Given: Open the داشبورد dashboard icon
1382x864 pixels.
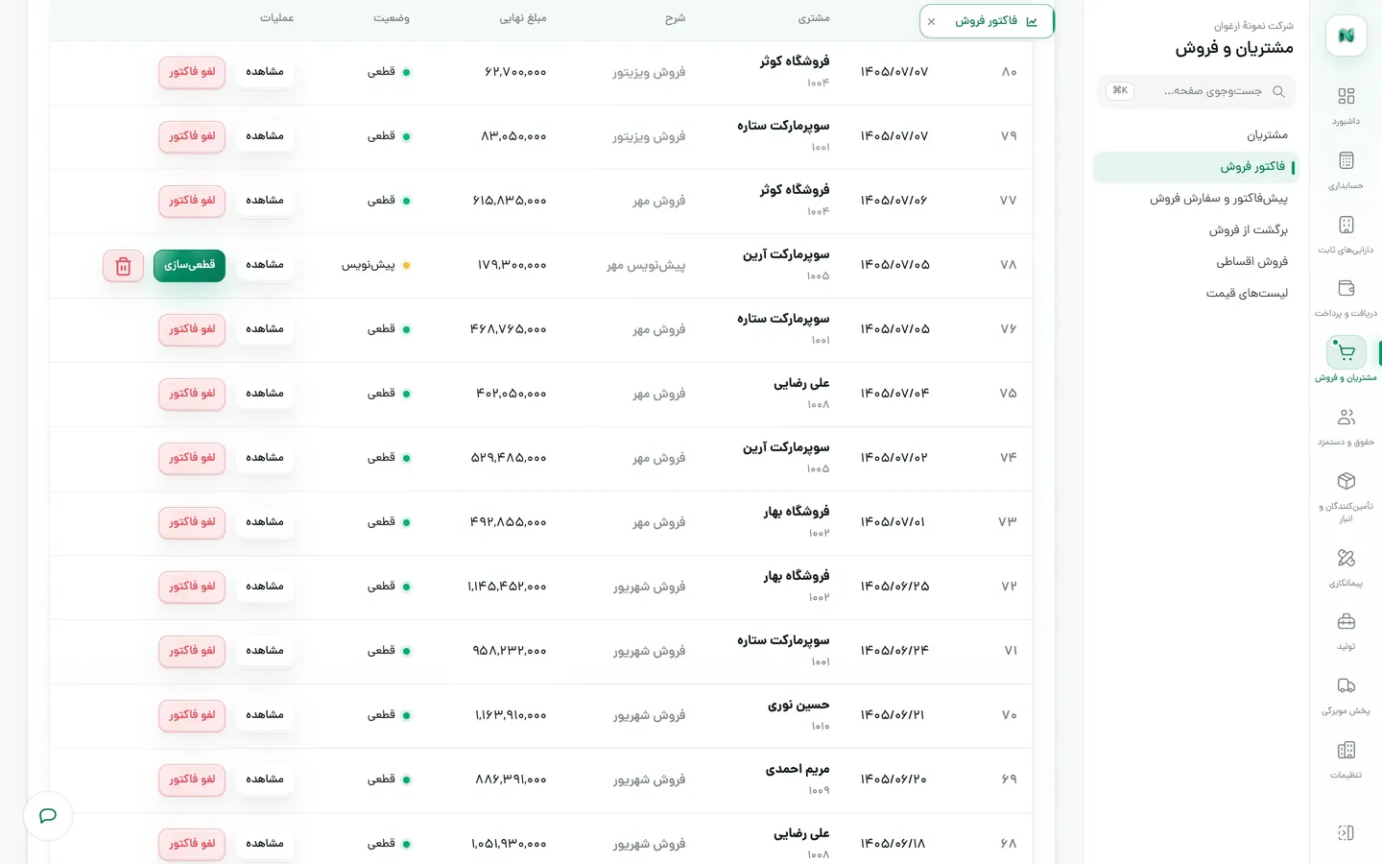Looking at the screenshot, I should (1346, 96).
